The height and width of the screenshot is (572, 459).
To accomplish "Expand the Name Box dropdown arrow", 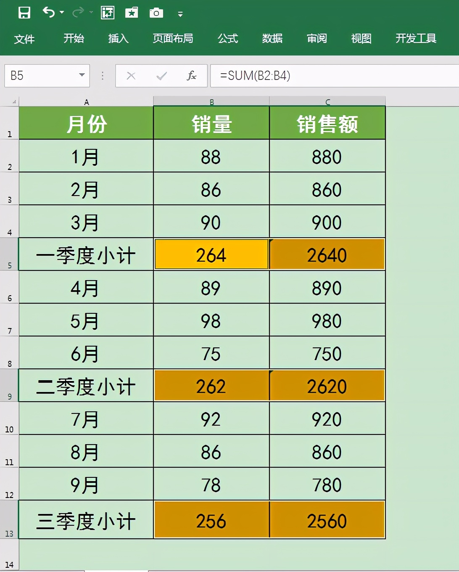I will point(82,75).
